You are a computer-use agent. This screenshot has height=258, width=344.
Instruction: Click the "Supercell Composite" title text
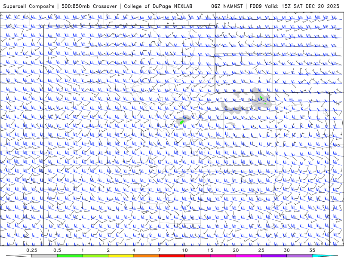click(x=29, y=6)
